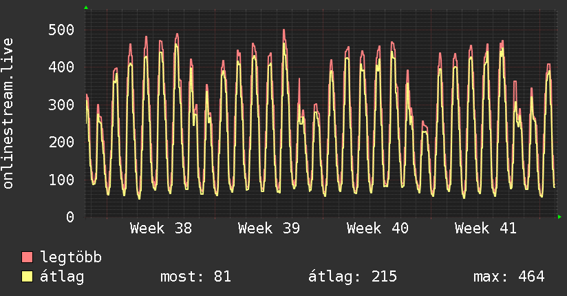Select the legtöbb legend label

[71, 257]
